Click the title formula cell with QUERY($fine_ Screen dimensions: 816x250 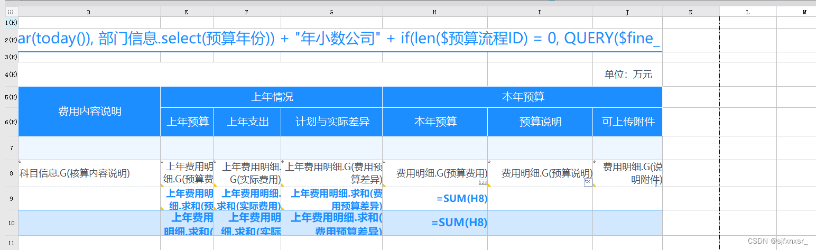coord(340,40)
